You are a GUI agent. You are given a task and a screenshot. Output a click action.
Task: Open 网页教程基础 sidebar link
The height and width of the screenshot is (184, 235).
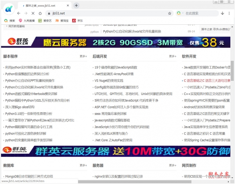pyautogui.click(x=16, y=26)
